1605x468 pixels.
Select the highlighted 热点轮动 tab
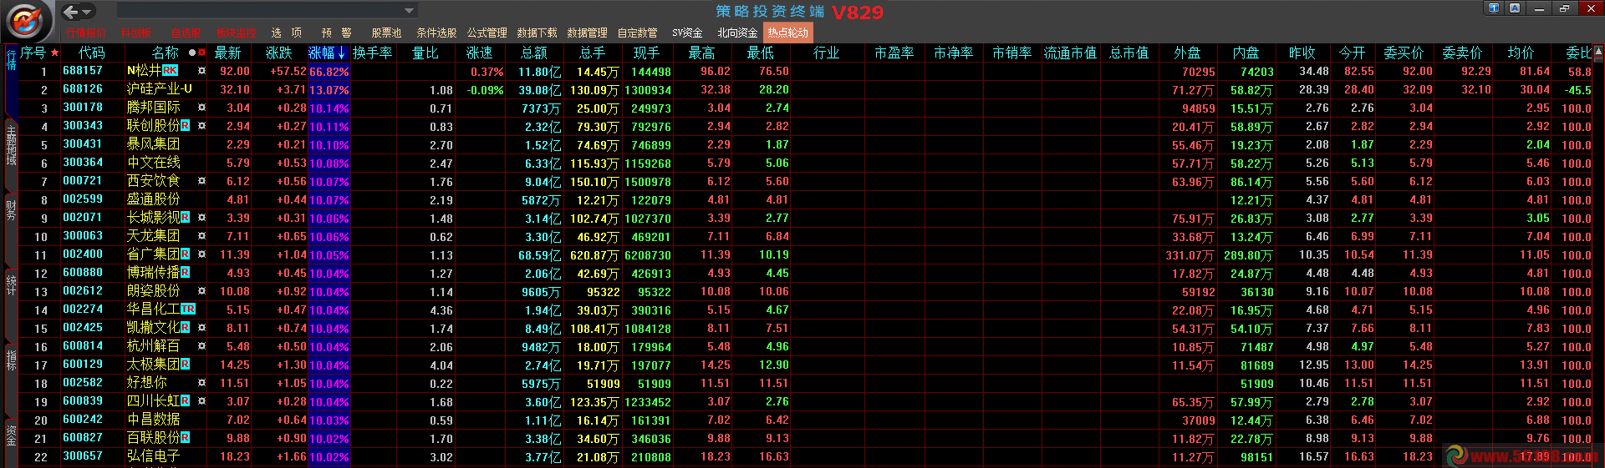tap(788, 33)
